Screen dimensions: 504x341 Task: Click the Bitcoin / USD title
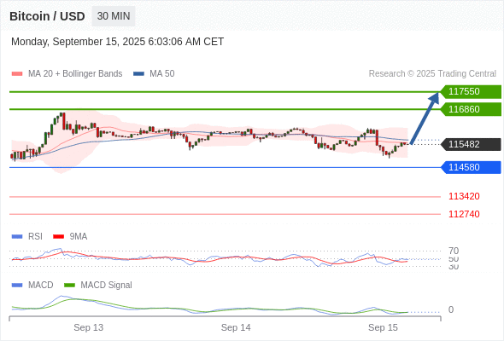(x=47, y=16)
